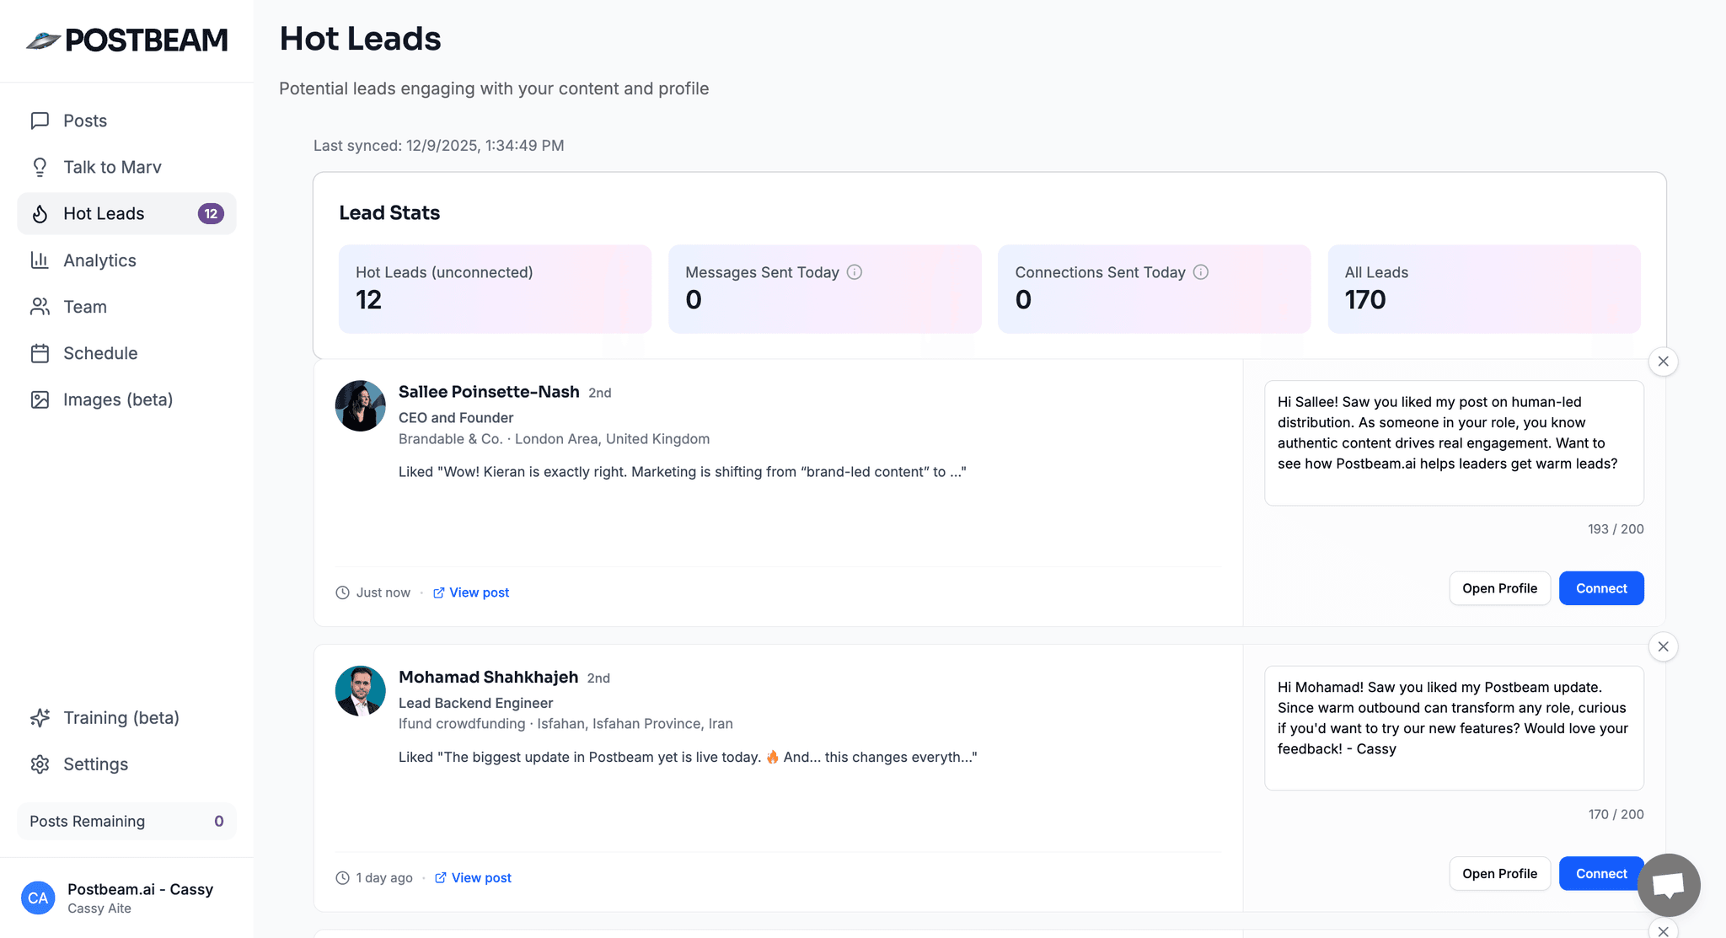Click the Postbeam logo icon
This screenshot has height=938, width=1726.
(43, 40)
